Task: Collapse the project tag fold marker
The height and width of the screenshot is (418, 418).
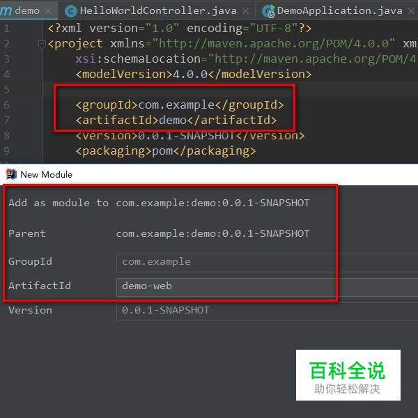Action: pyautogui.click(x=42, y=44)
